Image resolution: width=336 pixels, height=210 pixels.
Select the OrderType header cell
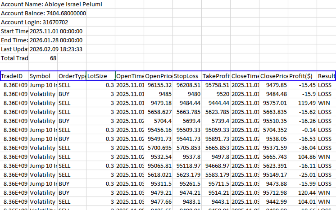pos(72,76)
